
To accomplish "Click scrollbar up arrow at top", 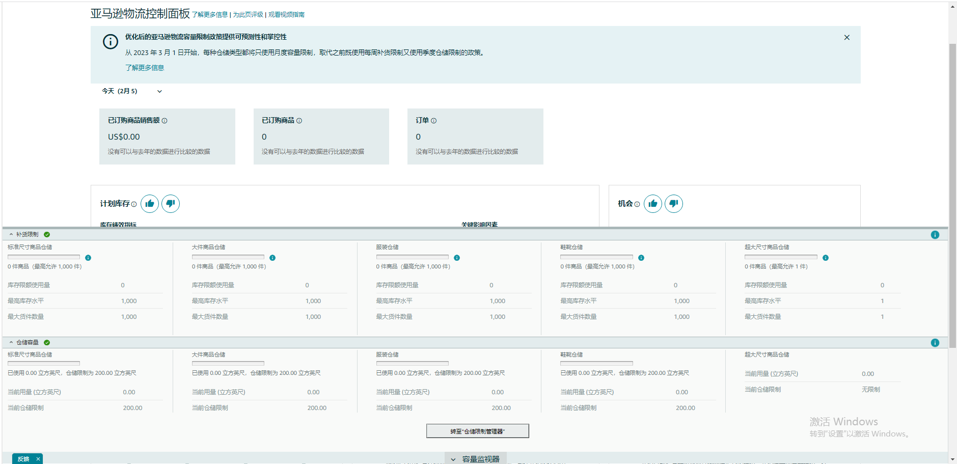I will click(x=952, y=6).
